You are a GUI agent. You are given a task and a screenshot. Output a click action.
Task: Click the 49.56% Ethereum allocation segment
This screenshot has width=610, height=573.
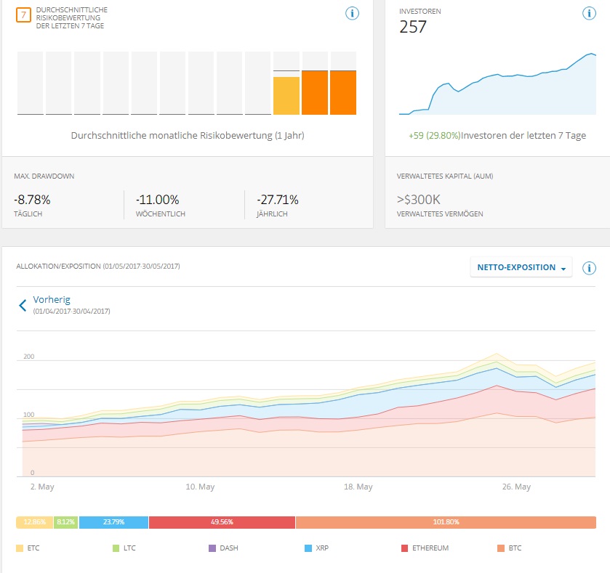point(222,522)
